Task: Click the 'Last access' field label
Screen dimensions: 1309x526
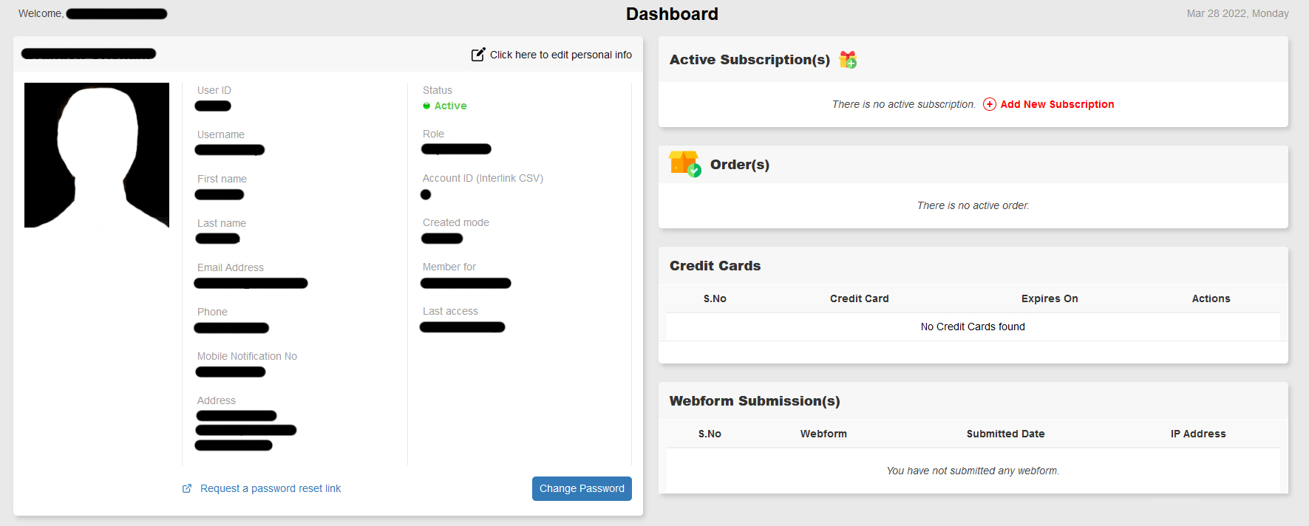Action: tap(450, 311)
